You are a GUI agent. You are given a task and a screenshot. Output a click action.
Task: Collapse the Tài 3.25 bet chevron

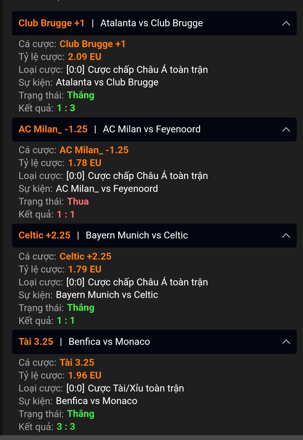pyautogui.click(x=286, y=342)
